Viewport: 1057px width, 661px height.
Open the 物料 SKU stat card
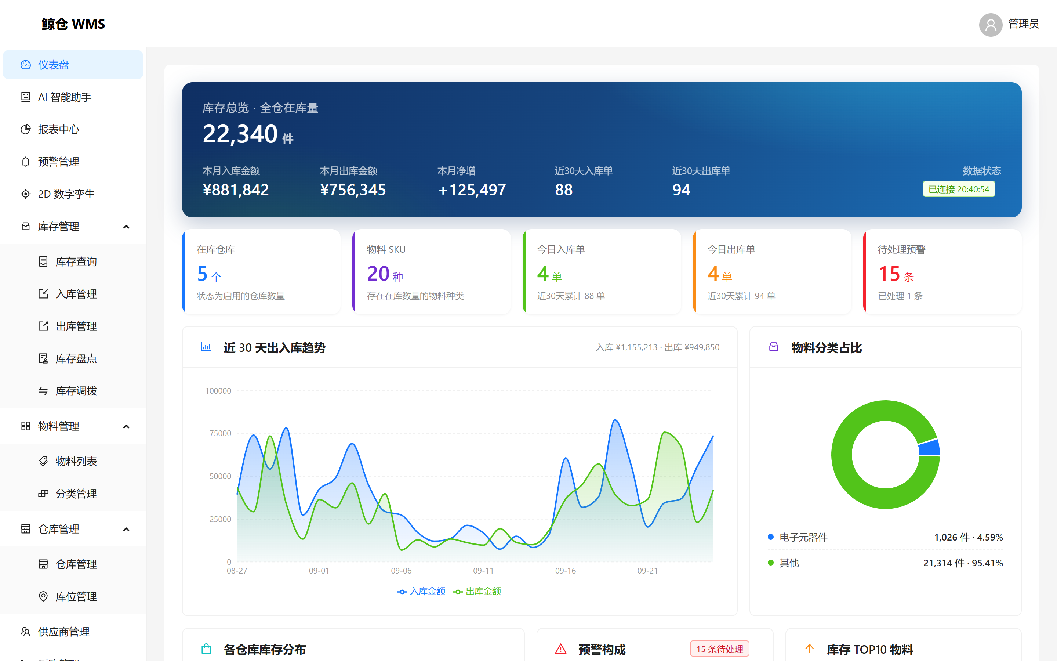(x=432, y=272)
